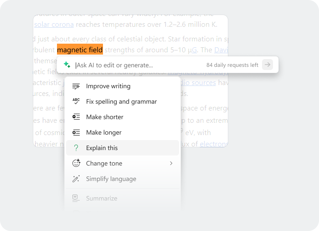Select Explain this menu entry
Image resolution: width=319 pixels, height=231 pixels.
click(x=123, y=148)
